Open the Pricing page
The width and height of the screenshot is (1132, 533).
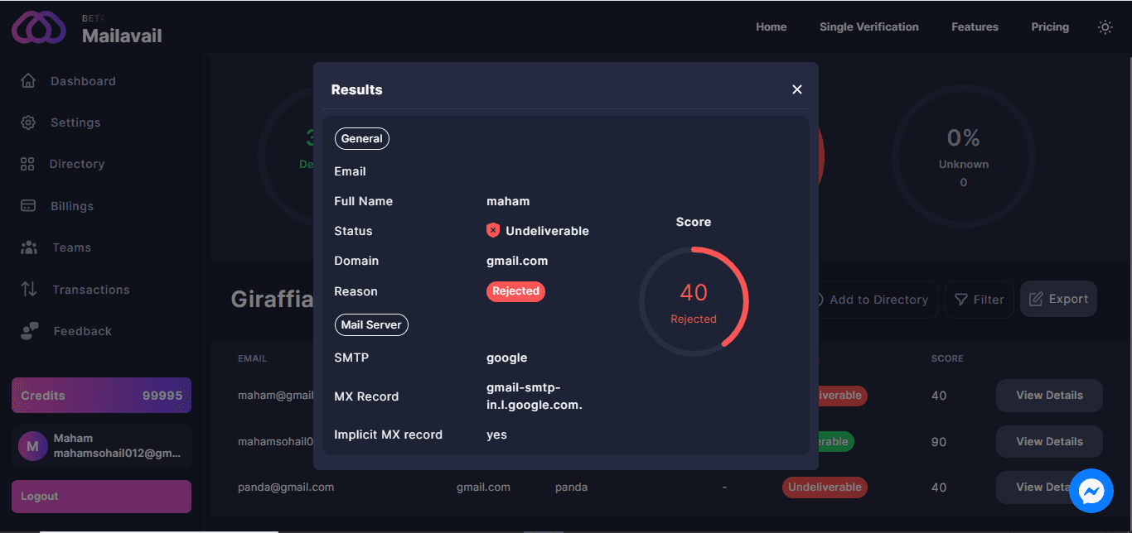click(x=1049, y=27)
